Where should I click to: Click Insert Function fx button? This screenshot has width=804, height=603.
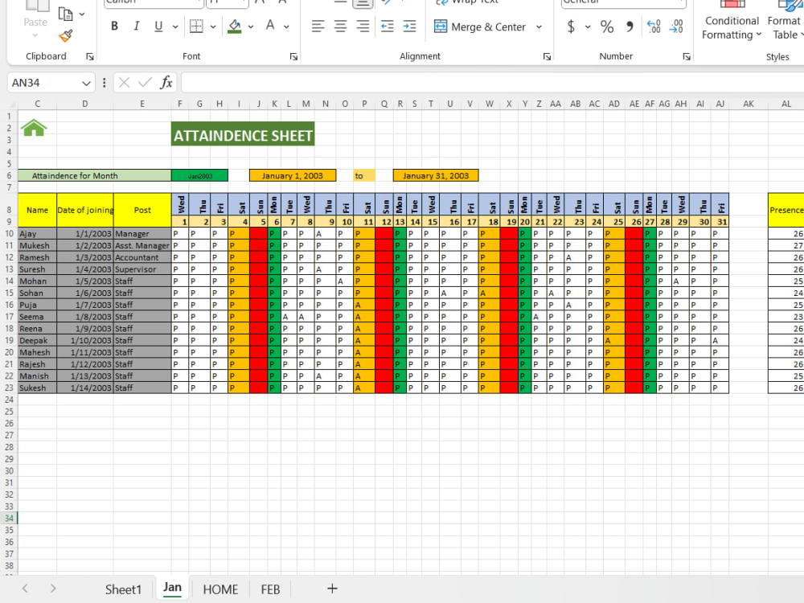pyautogui.click(x=166, y=83)
